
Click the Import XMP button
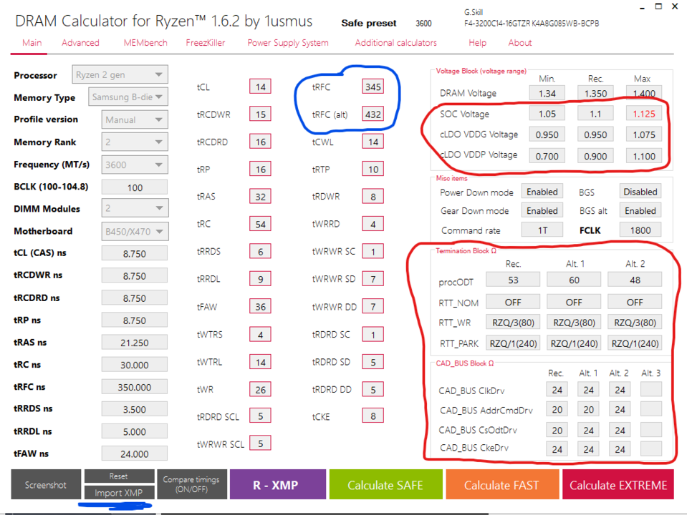coord(119,493)
